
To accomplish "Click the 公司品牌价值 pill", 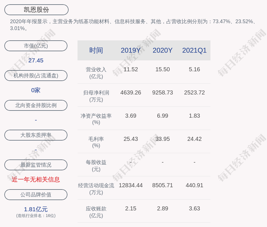I will click(36, 195).
